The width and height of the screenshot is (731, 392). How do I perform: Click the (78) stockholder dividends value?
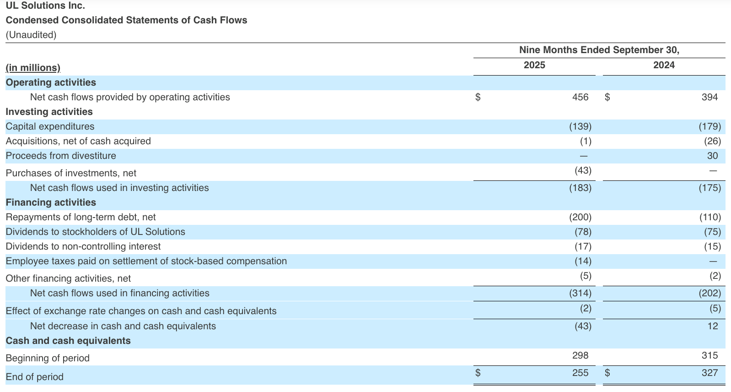tap(583, 232)
